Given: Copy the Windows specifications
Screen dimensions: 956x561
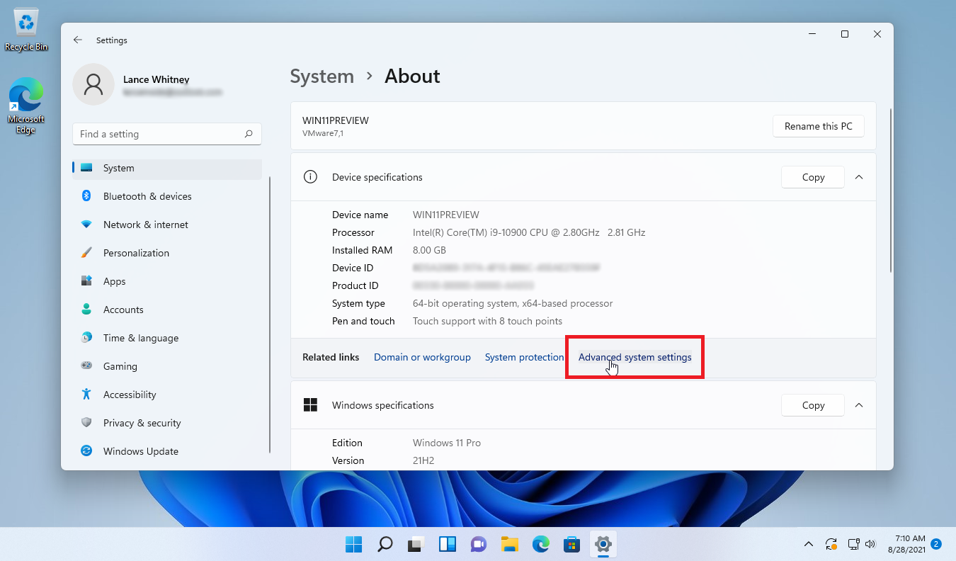Looking at the screenshot, I should click(813, 405).
